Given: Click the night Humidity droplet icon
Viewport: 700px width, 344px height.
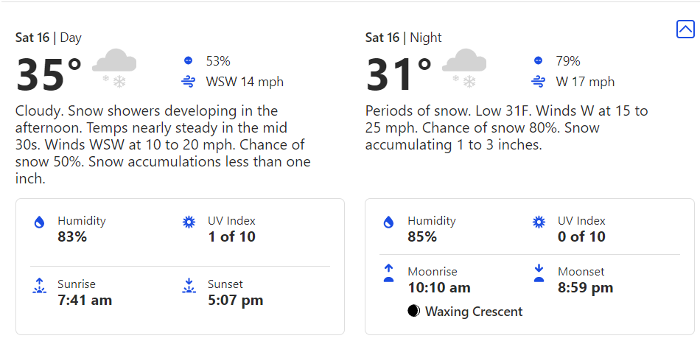Looking at the screenshot, I should pyautogui.click(x=389, y=222).
